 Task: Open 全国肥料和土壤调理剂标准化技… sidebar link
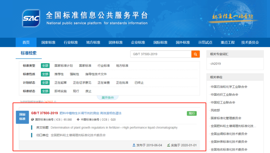coord(233,126)
